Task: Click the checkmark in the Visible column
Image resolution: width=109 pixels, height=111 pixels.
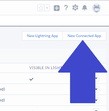Action: [x=31, y=79]
